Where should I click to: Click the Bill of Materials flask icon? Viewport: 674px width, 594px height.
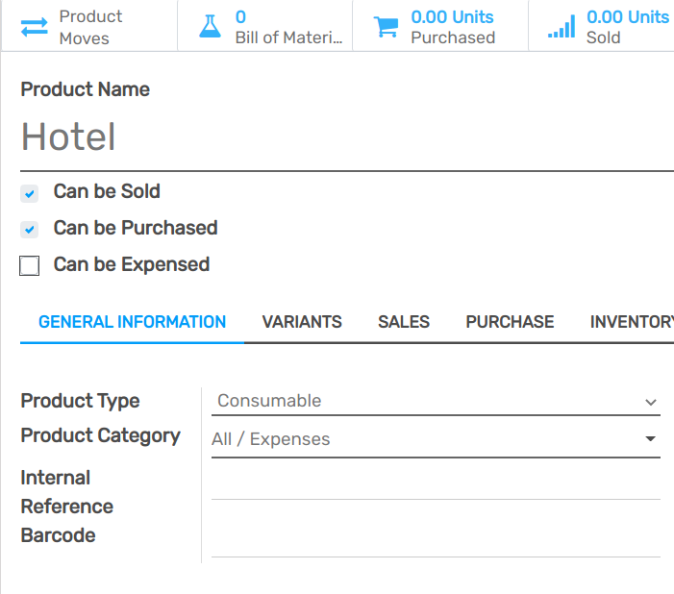tap(210, 27)
